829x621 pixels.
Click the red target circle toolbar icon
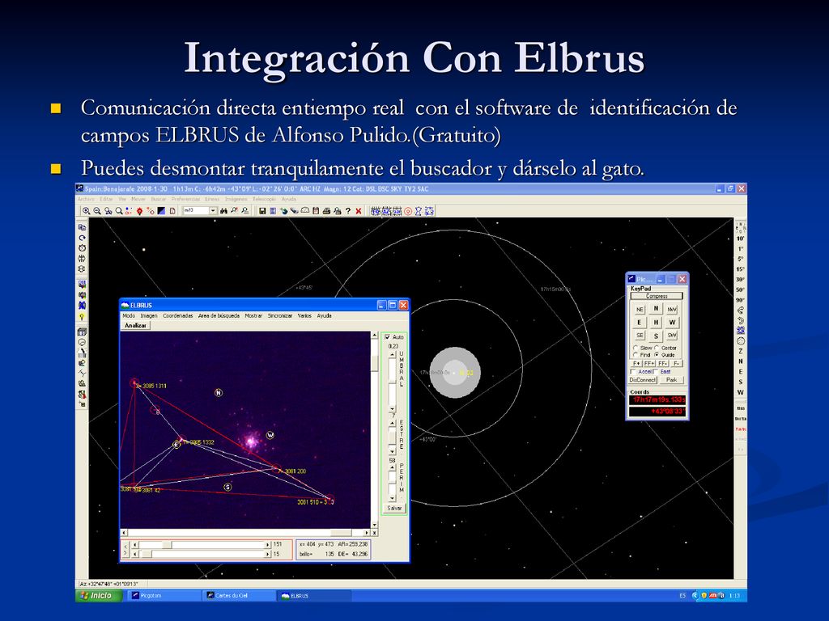tap(408, 211)
